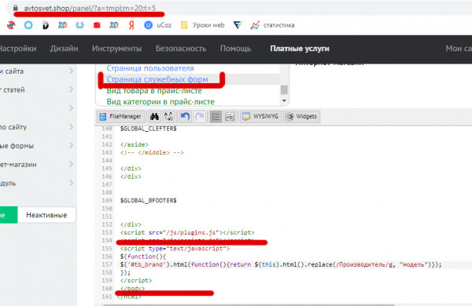Open the статистика bookmark
This screenshot has width=472, height=306.
[x=273, y=25]
